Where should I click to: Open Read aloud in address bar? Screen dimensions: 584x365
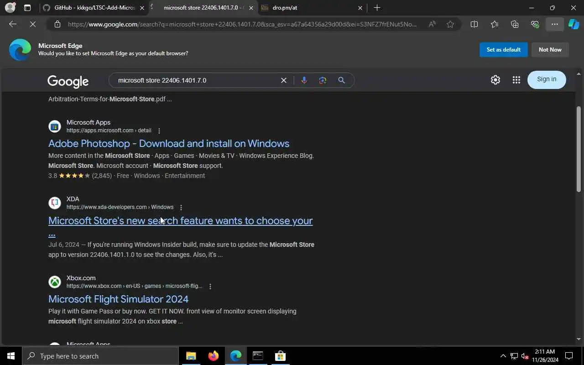(x=432, y=24)
